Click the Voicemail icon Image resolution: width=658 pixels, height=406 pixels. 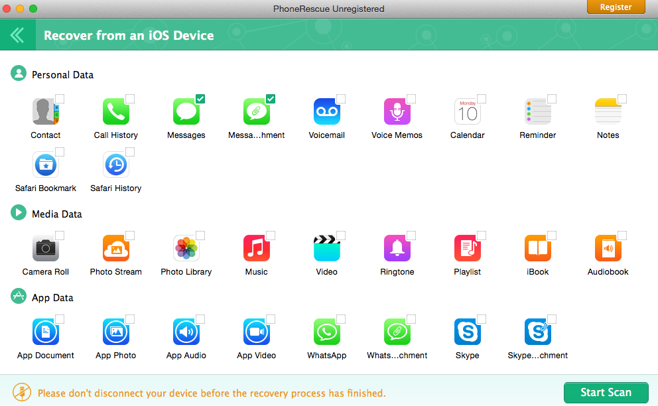[327, 111]
